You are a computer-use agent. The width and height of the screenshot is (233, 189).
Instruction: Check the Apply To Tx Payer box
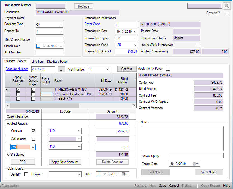168,69
